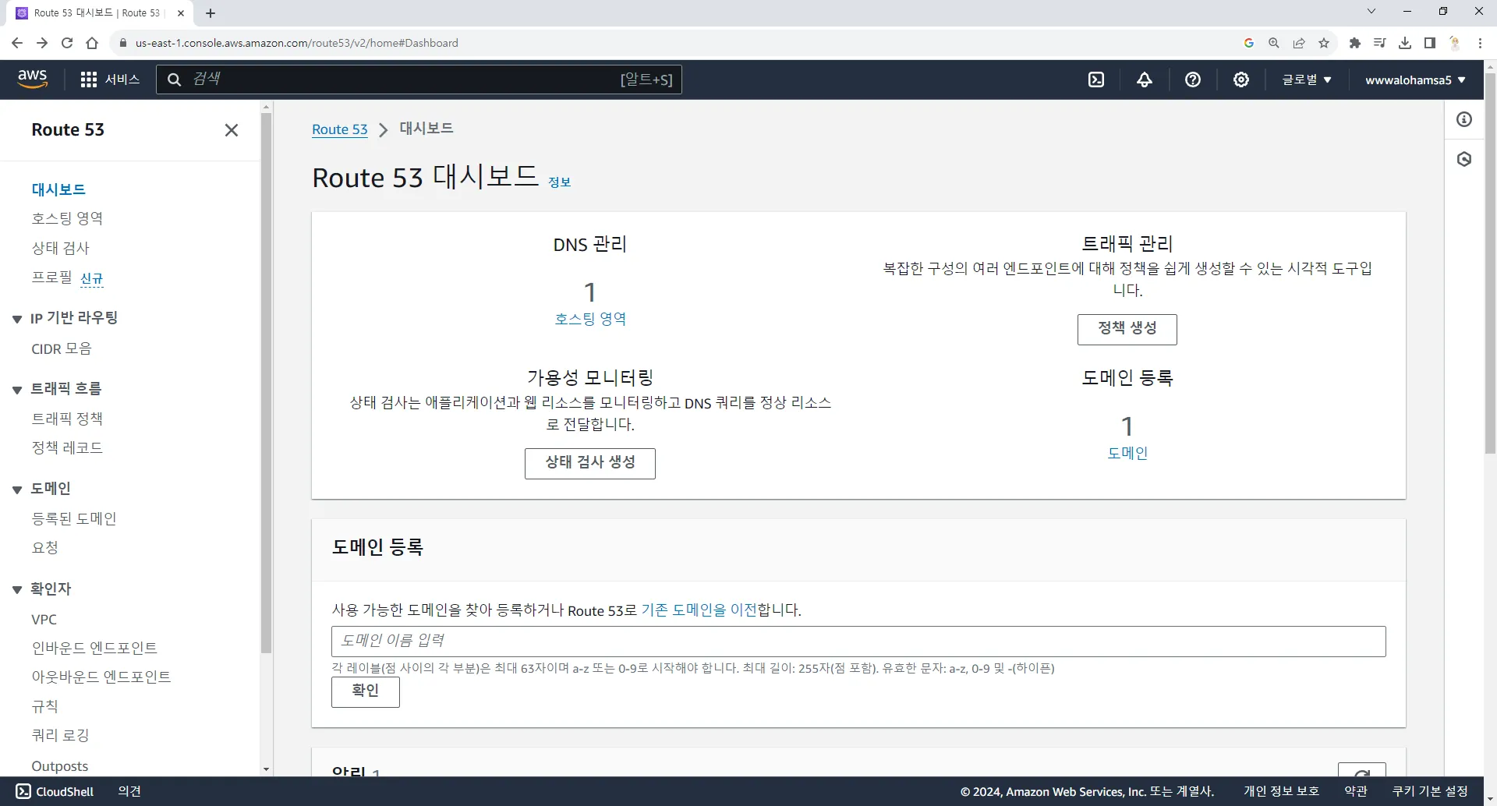Click the Google translate icon in address bar
Image resolution: width=1497 pixels, height=806 pixels.
pos(1249,43)
